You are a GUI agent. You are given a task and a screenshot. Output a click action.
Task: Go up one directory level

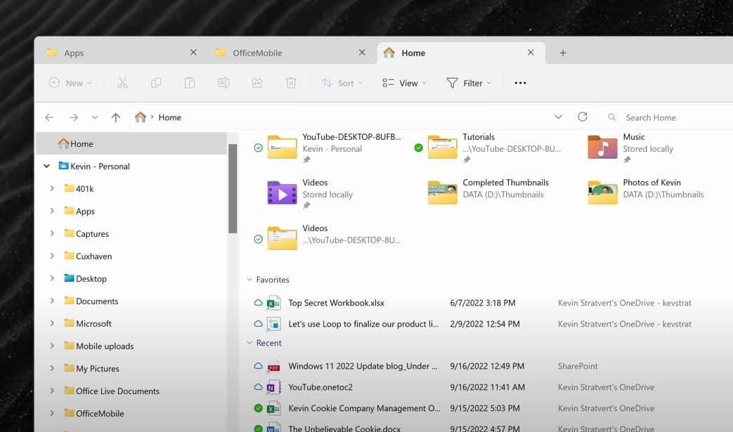pyautogui.click(x=116, y=117)
